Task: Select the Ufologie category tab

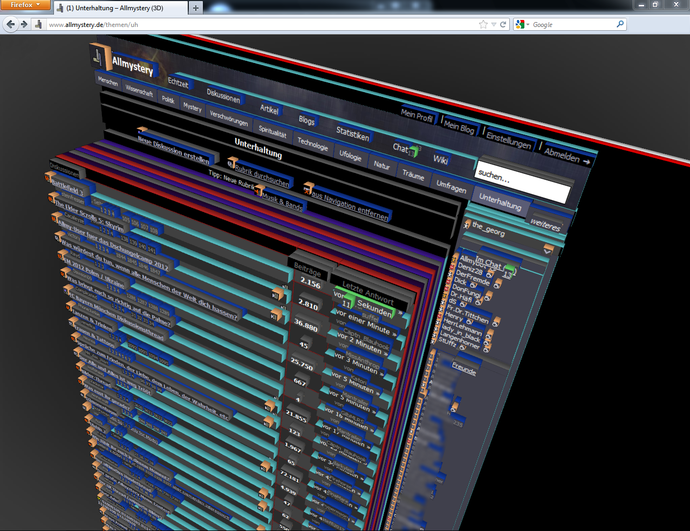Action: [350, 156]
